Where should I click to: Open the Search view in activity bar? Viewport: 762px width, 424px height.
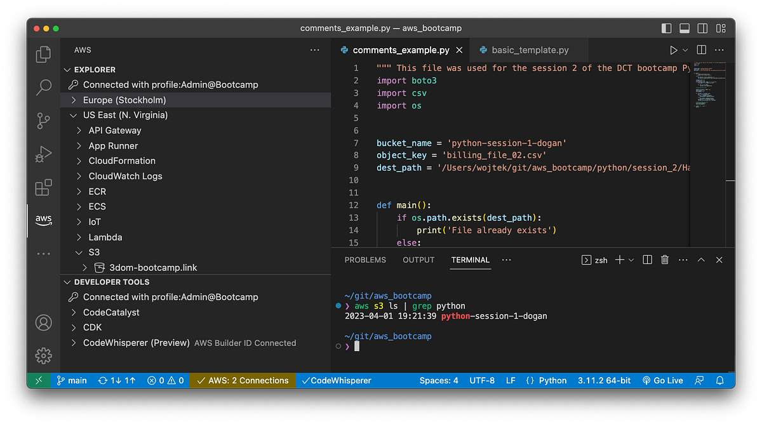tap(43, 87)
